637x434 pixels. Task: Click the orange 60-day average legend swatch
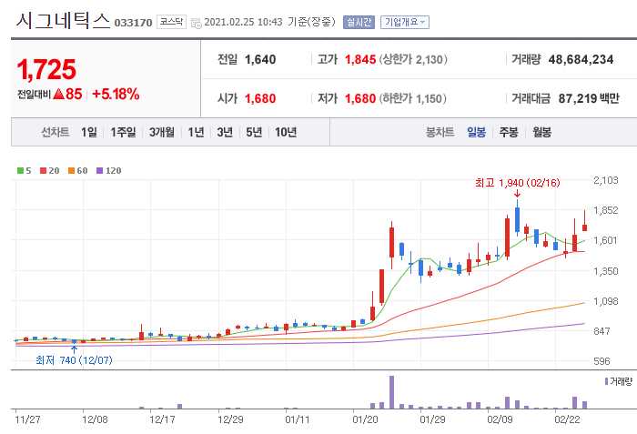pos(71,171)
